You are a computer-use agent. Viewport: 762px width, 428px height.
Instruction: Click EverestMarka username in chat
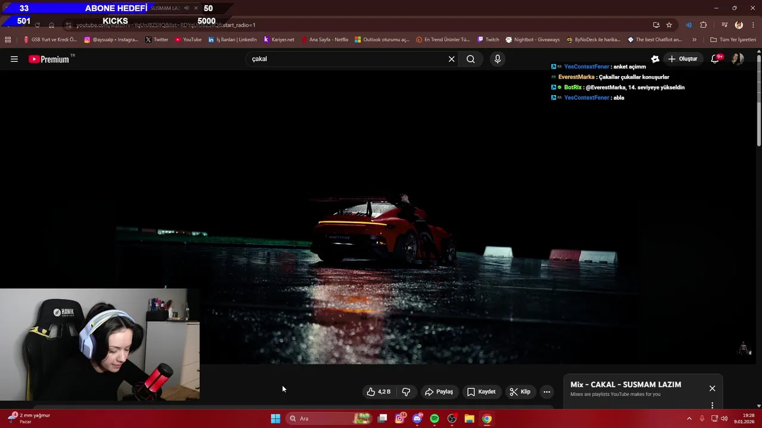pyautogui.click(x=576, y=77)
